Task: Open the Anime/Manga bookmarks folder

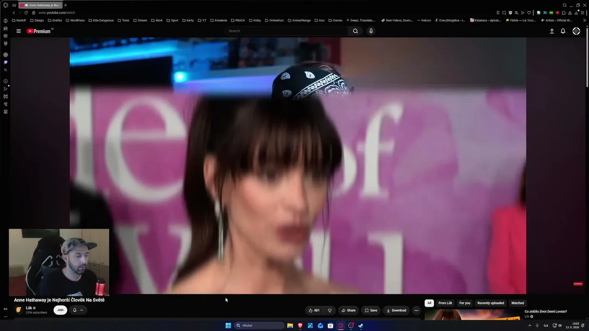Action: [x=300, y=20]
